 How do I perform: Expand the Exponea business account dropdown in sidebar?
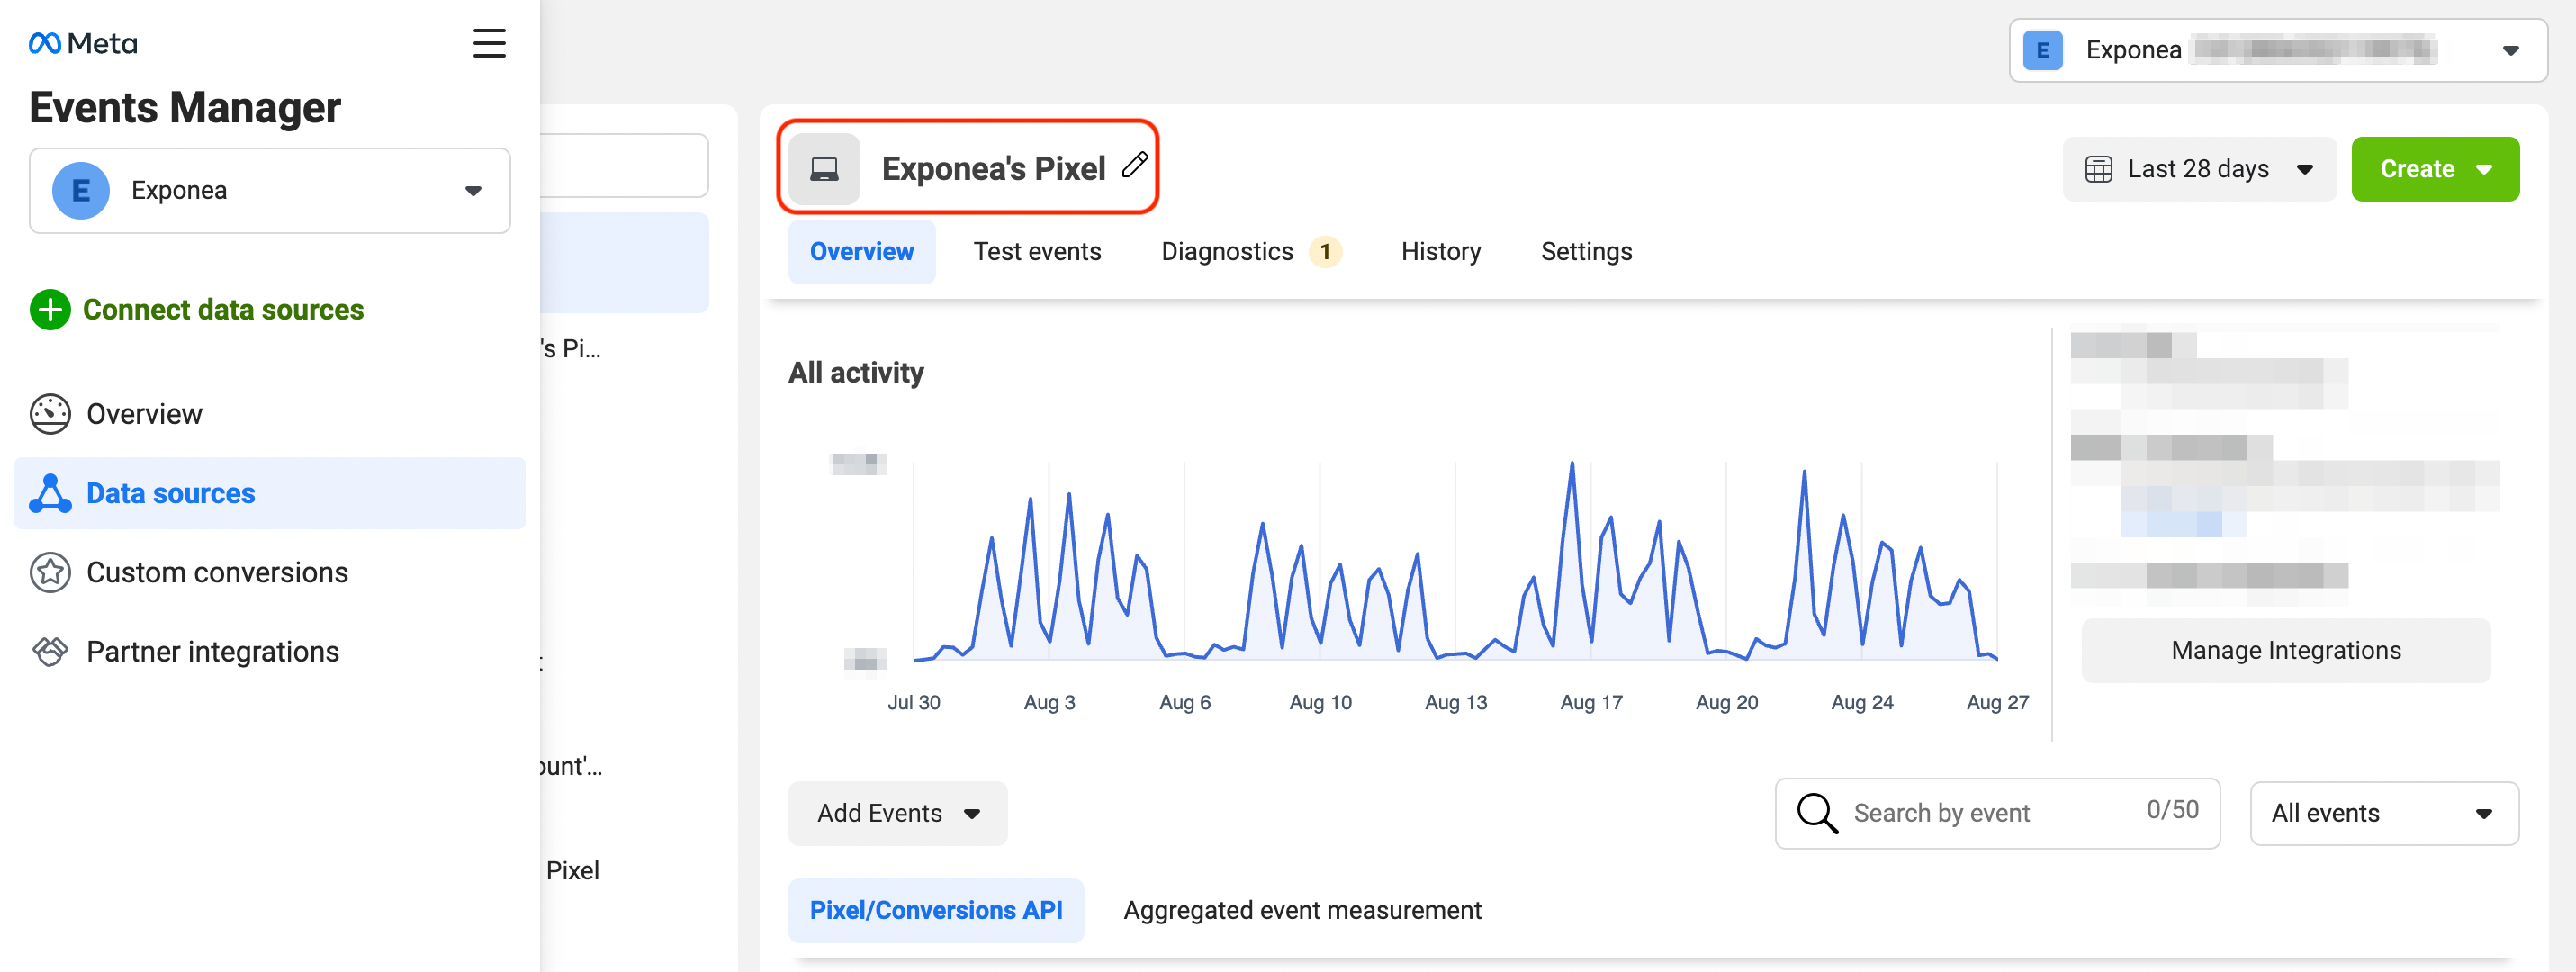(270, 190)
